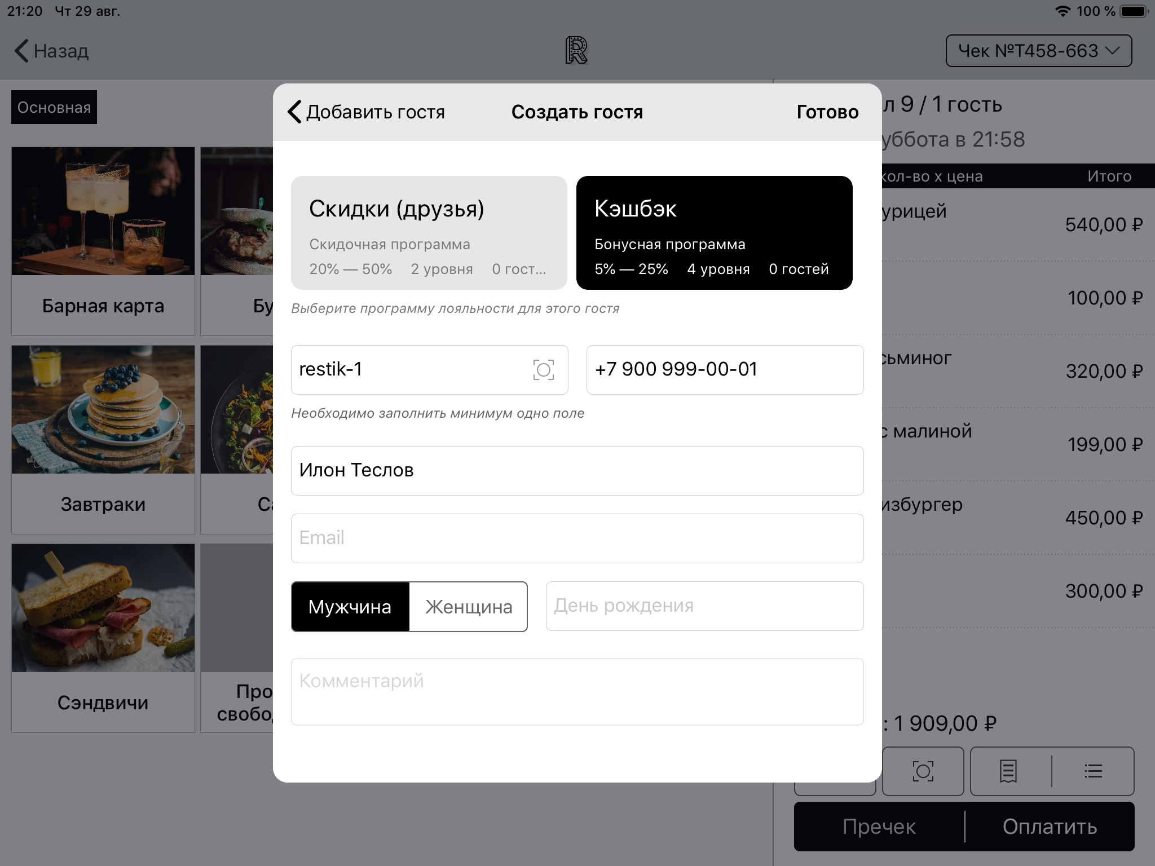Viewport: 1155px width, 866px height.
Task: Select the Мужчина gender option
Action: point(350,607)
